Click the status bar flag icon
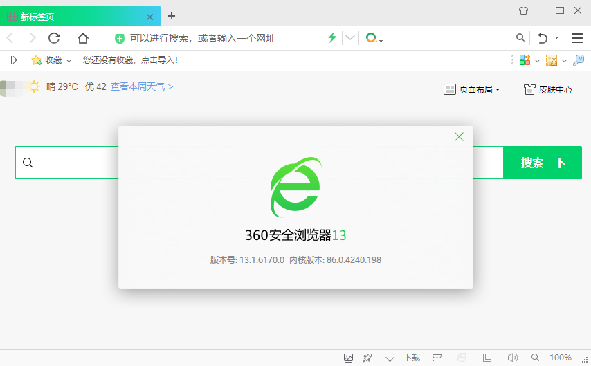This screenshot has width=591, height=366. (x=437, y=357)
